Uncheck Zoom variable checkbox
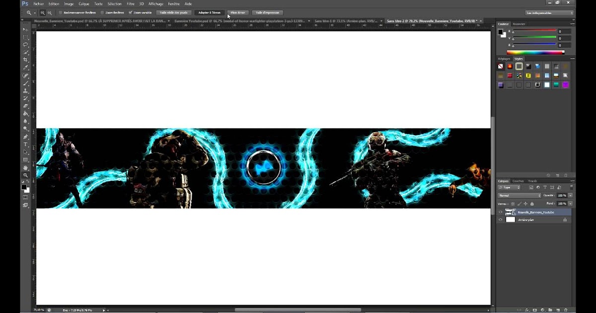Image resolution: width=596 pixels, height=313 pixels. coord(131,12)
